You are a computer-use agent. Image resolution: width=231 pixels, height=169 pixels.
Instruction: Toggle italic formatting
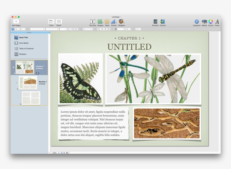point(87,29)
